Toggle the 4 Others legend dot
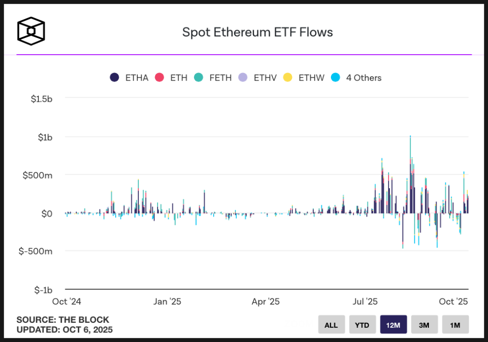The image size is (488, 342). [x=335, y=77]
